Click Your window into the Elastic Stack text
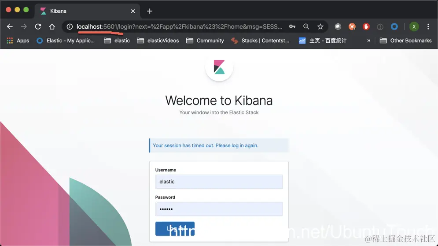 coord(219,112)
